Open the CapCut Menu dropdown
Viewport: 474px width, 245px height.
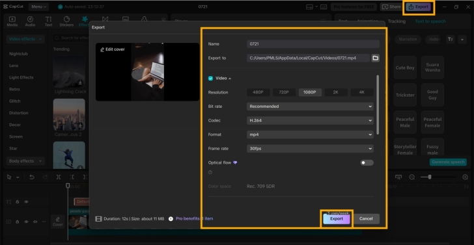[x=39, y=6]
